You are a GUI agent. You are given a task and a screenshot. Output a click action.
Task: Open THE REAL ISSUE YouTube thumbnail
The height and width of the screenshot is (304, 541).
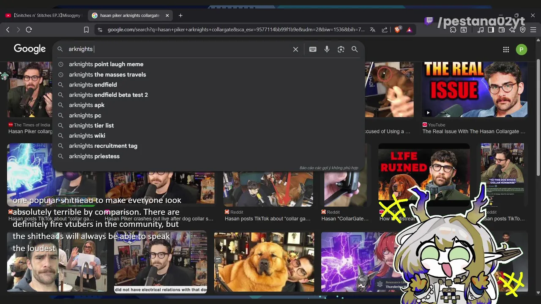[475, 90]
